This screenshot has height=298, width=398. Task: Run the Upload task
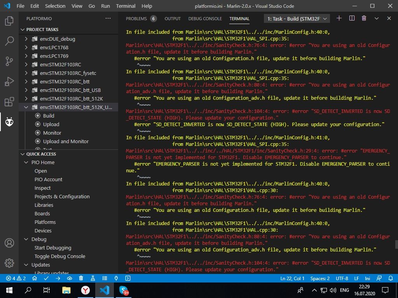tap(51, 125)
